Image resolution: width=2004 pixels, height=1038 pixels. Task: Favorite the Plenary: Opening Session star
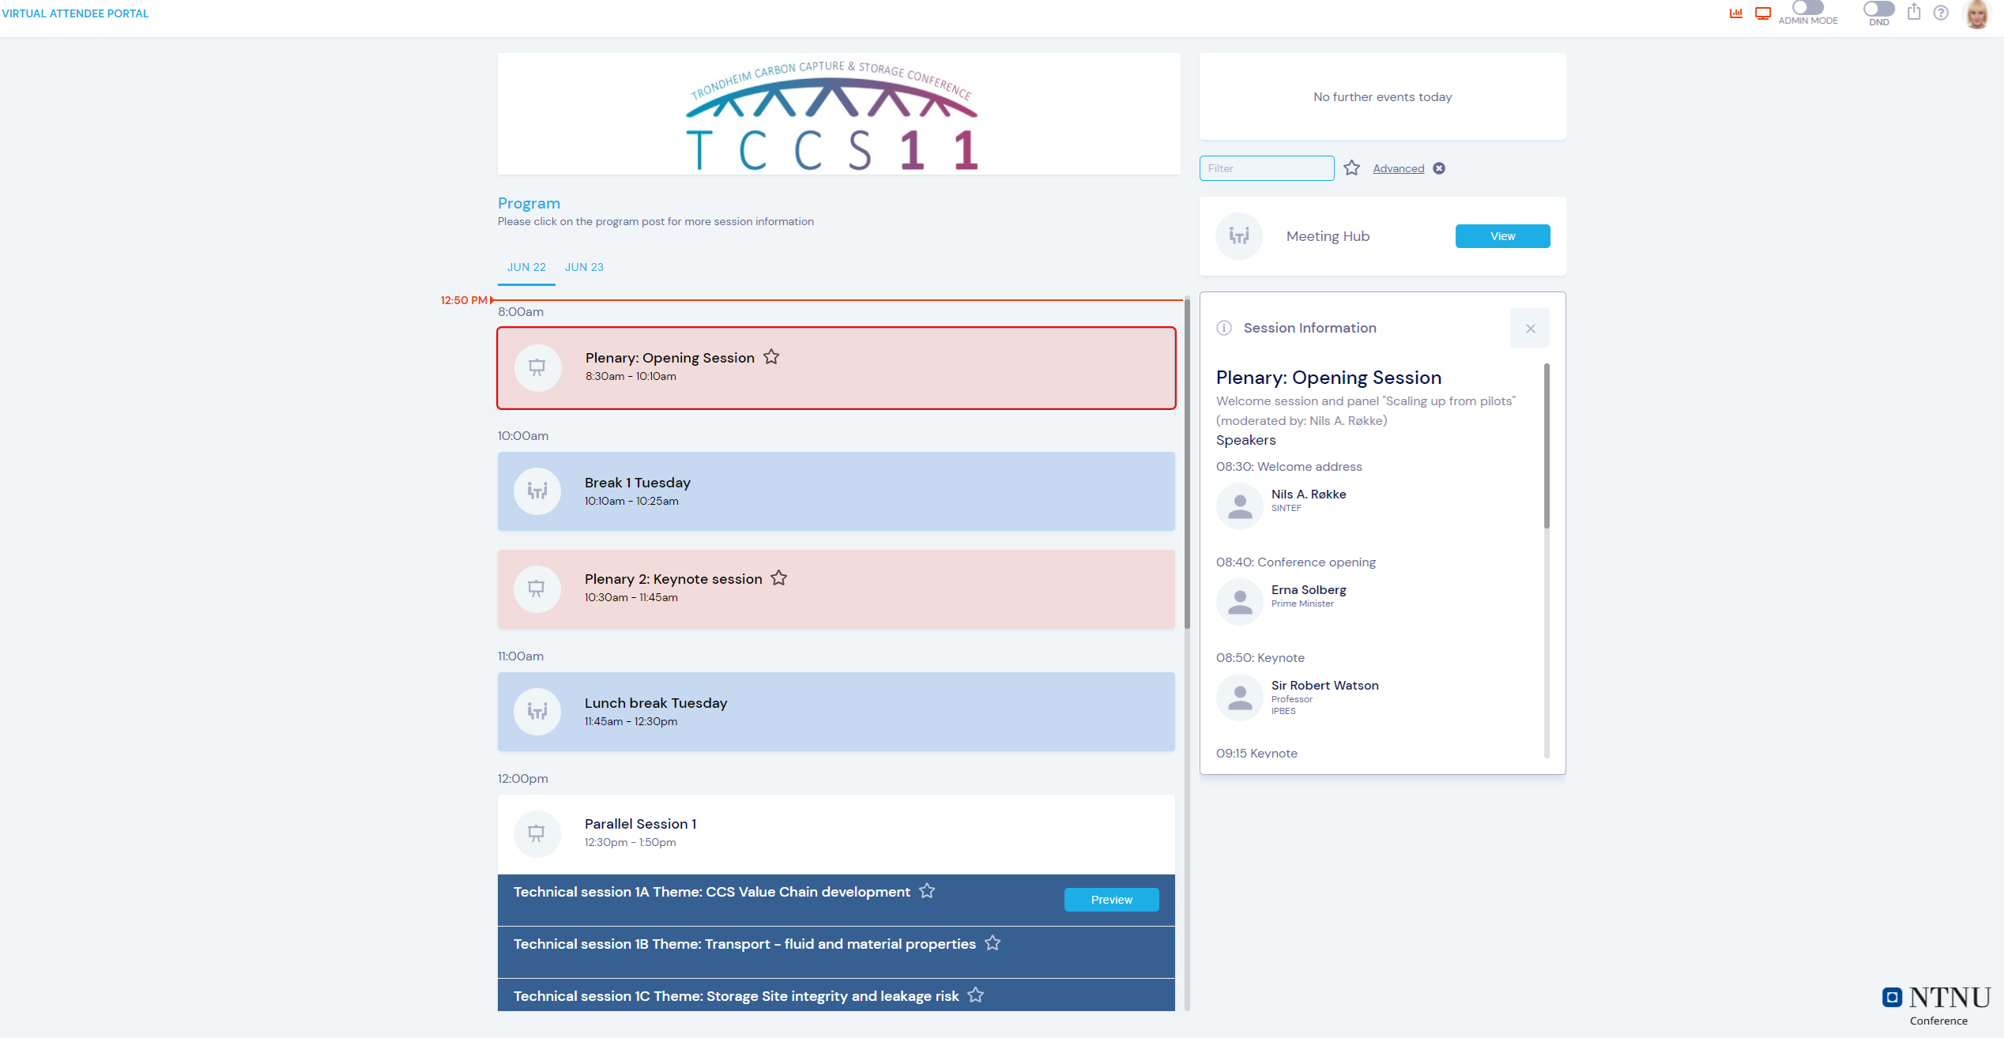coord(771,357)
